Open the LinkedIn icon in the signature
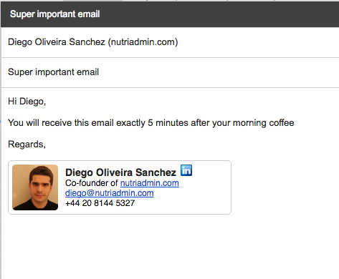This screenshot has width=339, height=279. pos(186,170)
